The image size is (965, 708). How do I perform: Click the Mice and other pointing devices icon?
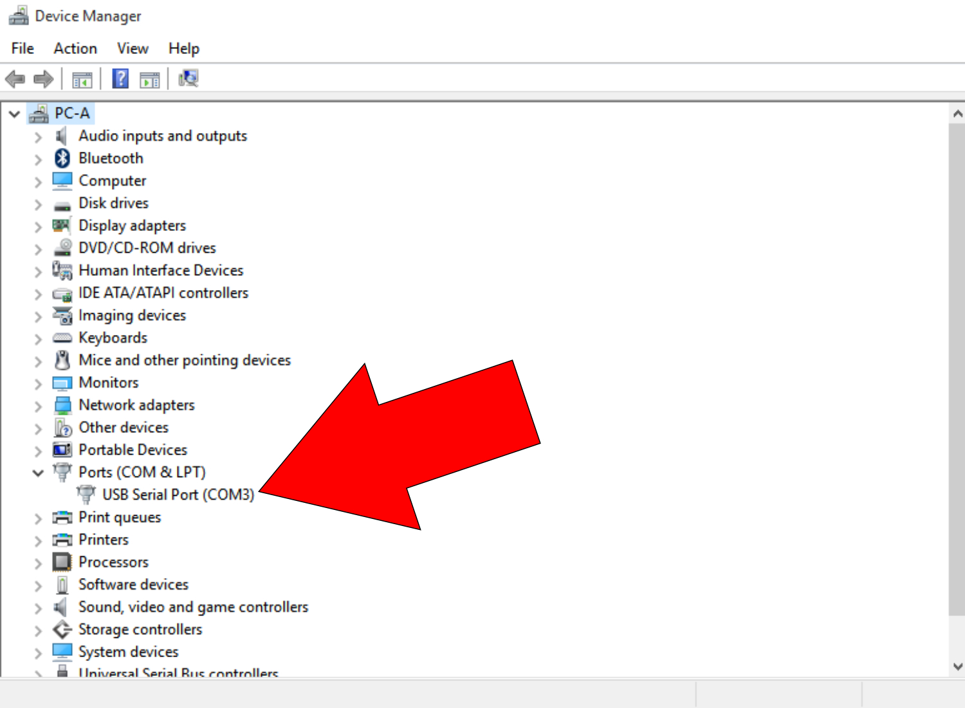[62, 360]
